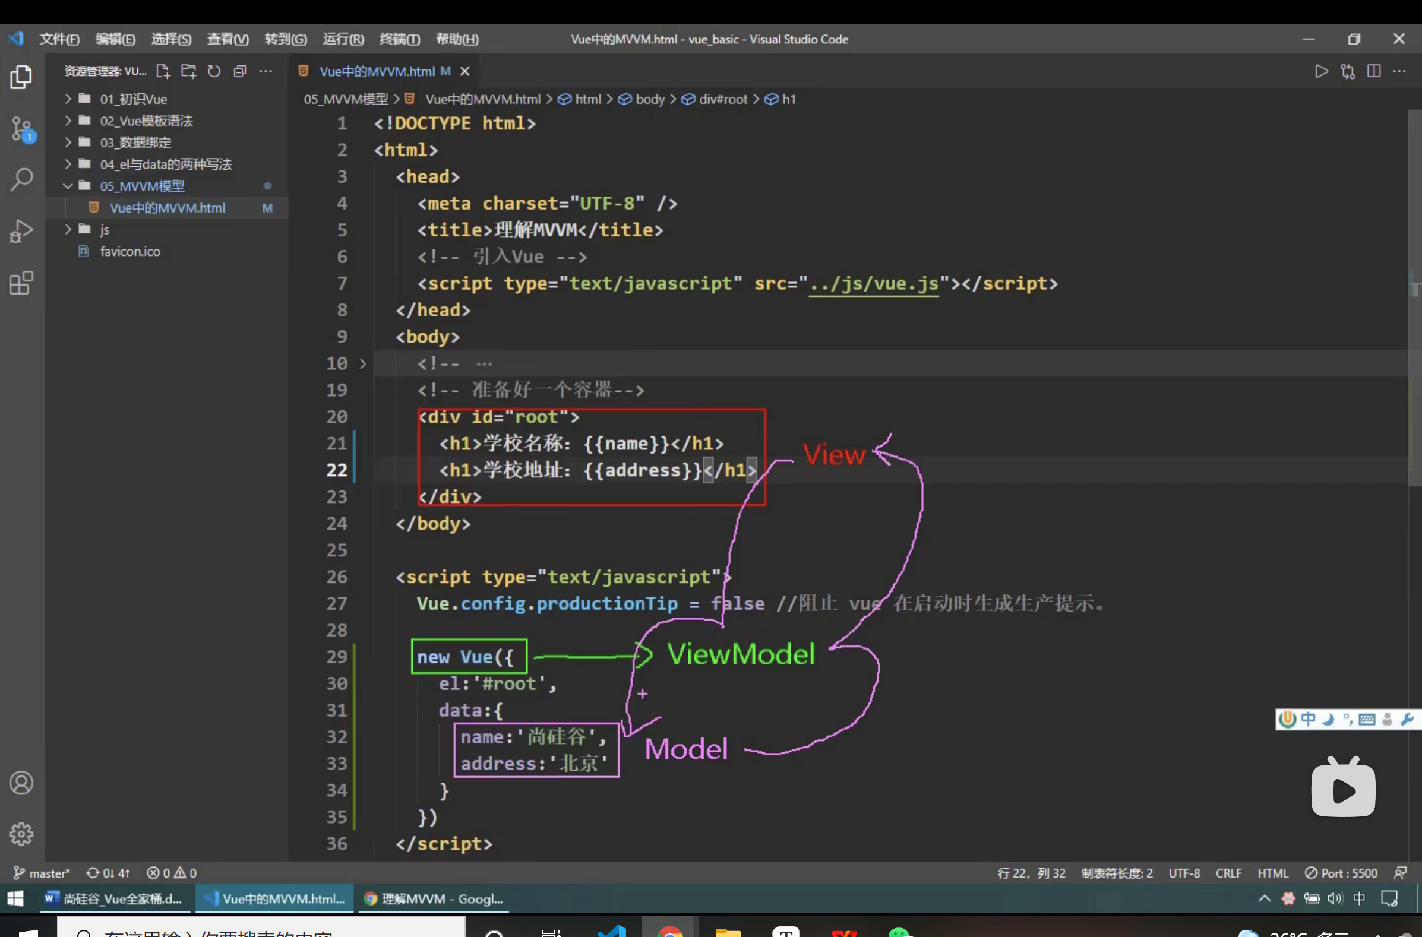Open Run and Debug view
Screen dimensions: 1422x937
[x=21, y=231]
